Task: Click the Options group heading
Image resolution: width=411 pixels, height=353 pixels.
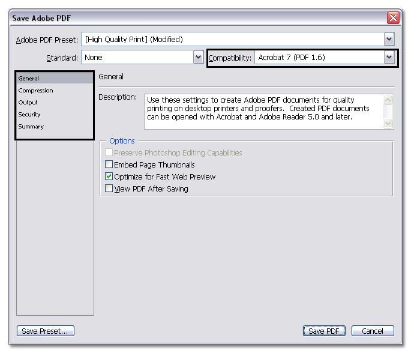Action: coord(122,141)
